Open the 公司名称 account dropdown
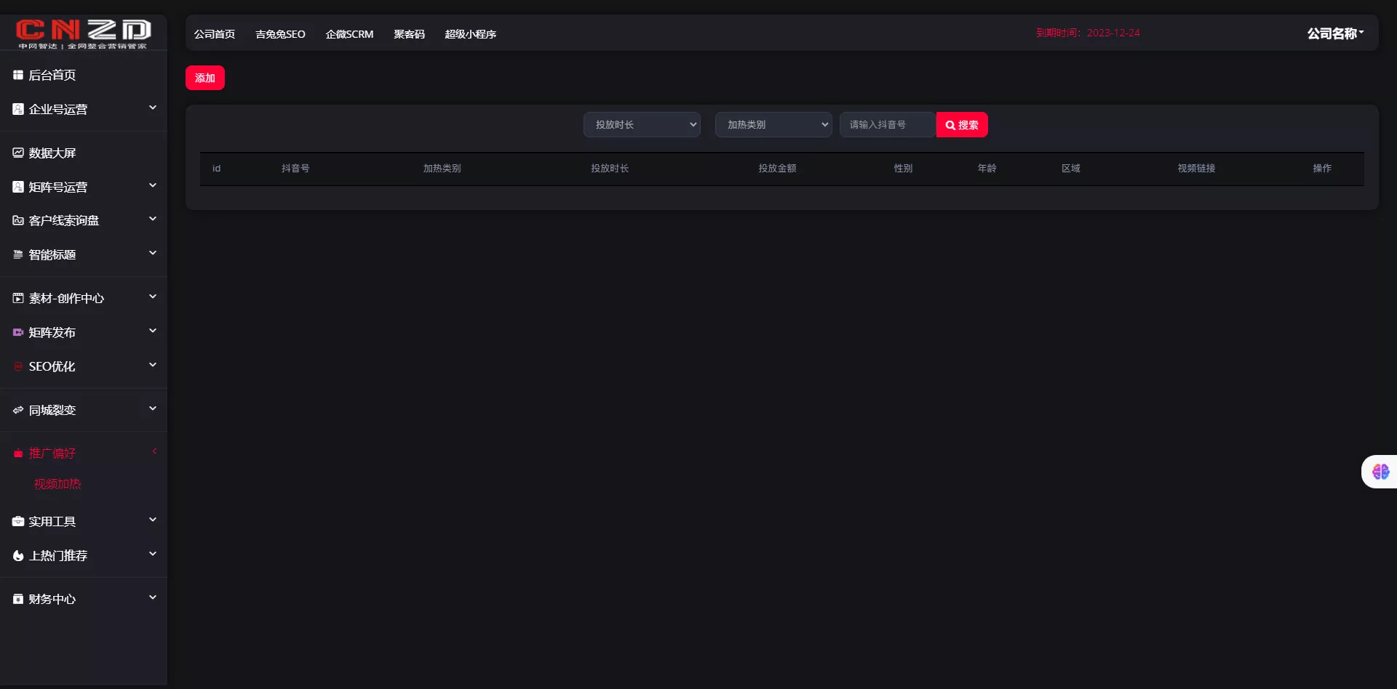The height and width of the screenshot is (689, 1397). tap(1335, 33)
